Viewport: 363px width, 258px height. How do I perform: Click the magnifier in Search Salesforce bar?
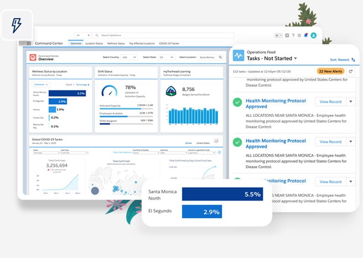click(x=97, y=35)
